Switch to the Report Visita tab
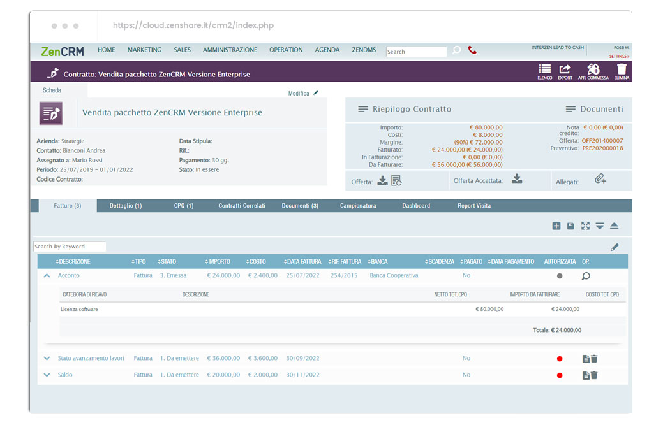This screenshot has height=439, width=663. click(474, 206)
